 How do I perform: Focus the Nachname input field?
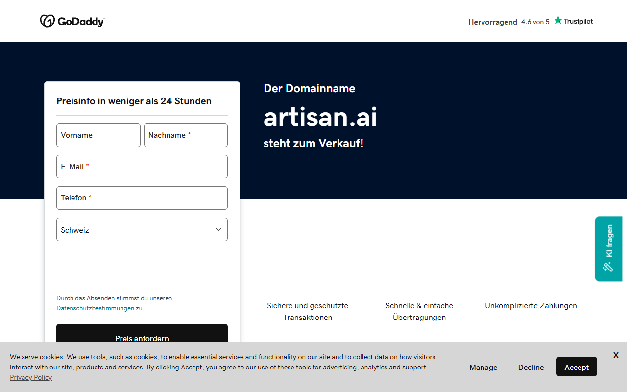[186, 135]
